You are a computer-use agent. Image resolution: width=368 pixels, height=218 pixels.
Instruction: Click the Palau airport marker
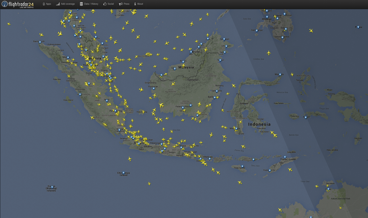pyautogui.click(x=358, y=27)
